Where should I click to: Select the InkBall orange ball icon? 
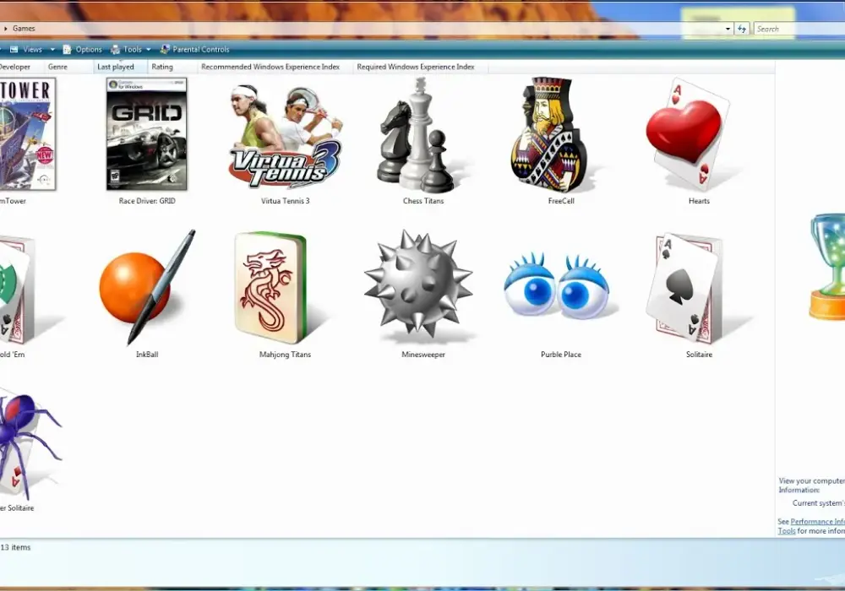(x=146, y=287)
